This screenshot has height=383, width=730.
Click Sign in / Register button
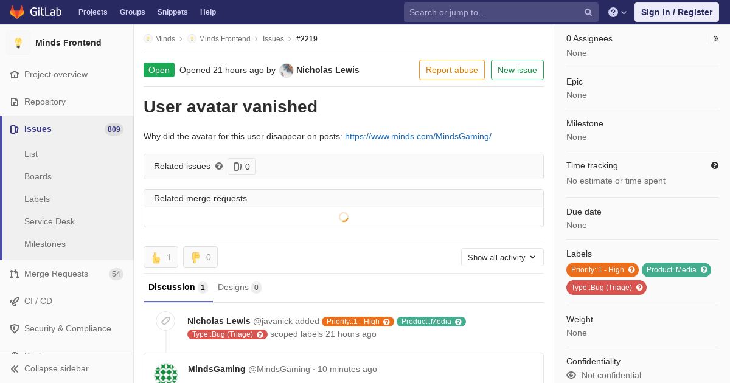click(676, 12)
